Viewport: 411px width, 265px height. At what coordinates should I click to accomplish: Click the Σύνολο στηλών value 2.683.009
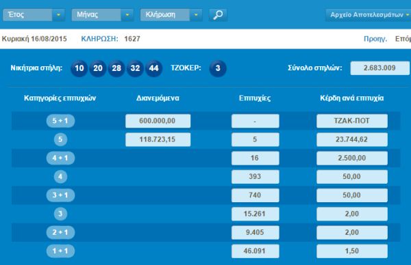[379, 68]
